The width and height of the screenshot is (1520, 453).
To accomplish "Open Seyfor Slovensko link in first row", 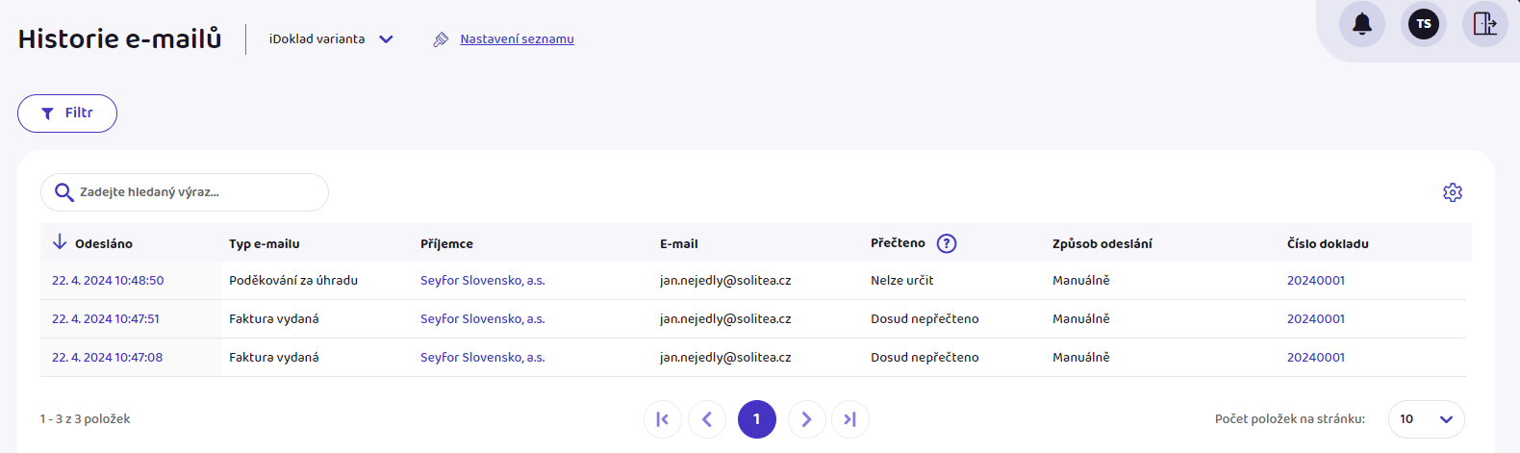I will click(483, 281).
